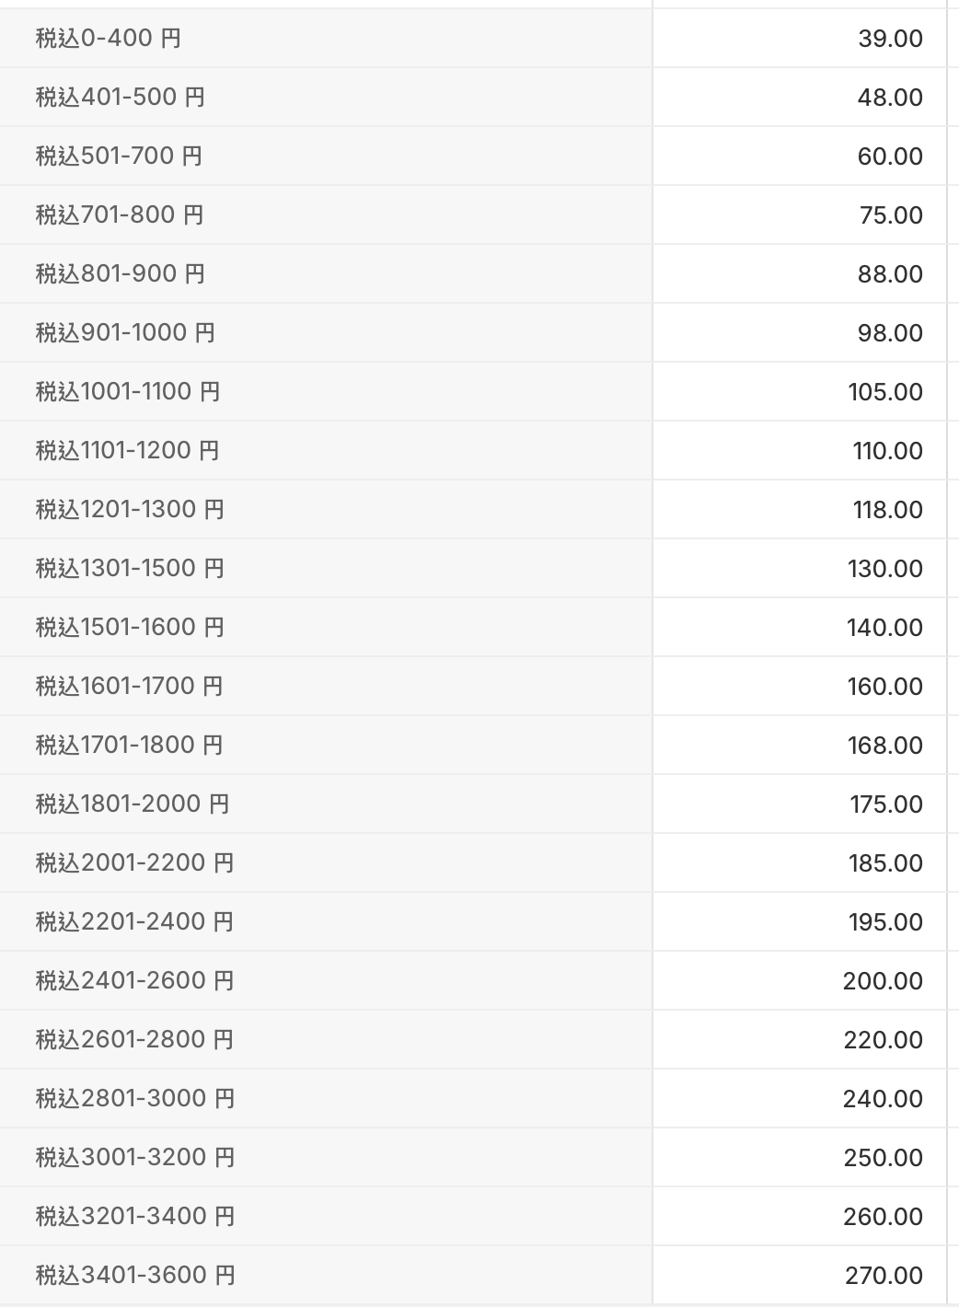Select the 140.00 price value
The image size is (959, 1307).
pos(884,628)
